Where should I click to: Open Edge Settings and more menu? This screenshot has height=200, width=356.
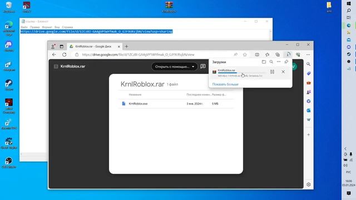(308, 54)
